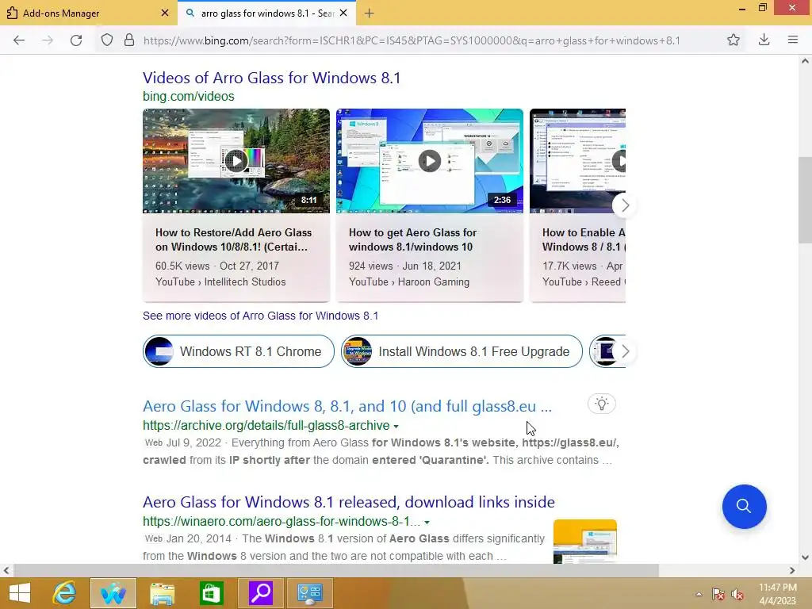The image size is (812, 609).
Task: Open a new tab with the plus button
Action: pyautogui.click(x=369, y=13)
